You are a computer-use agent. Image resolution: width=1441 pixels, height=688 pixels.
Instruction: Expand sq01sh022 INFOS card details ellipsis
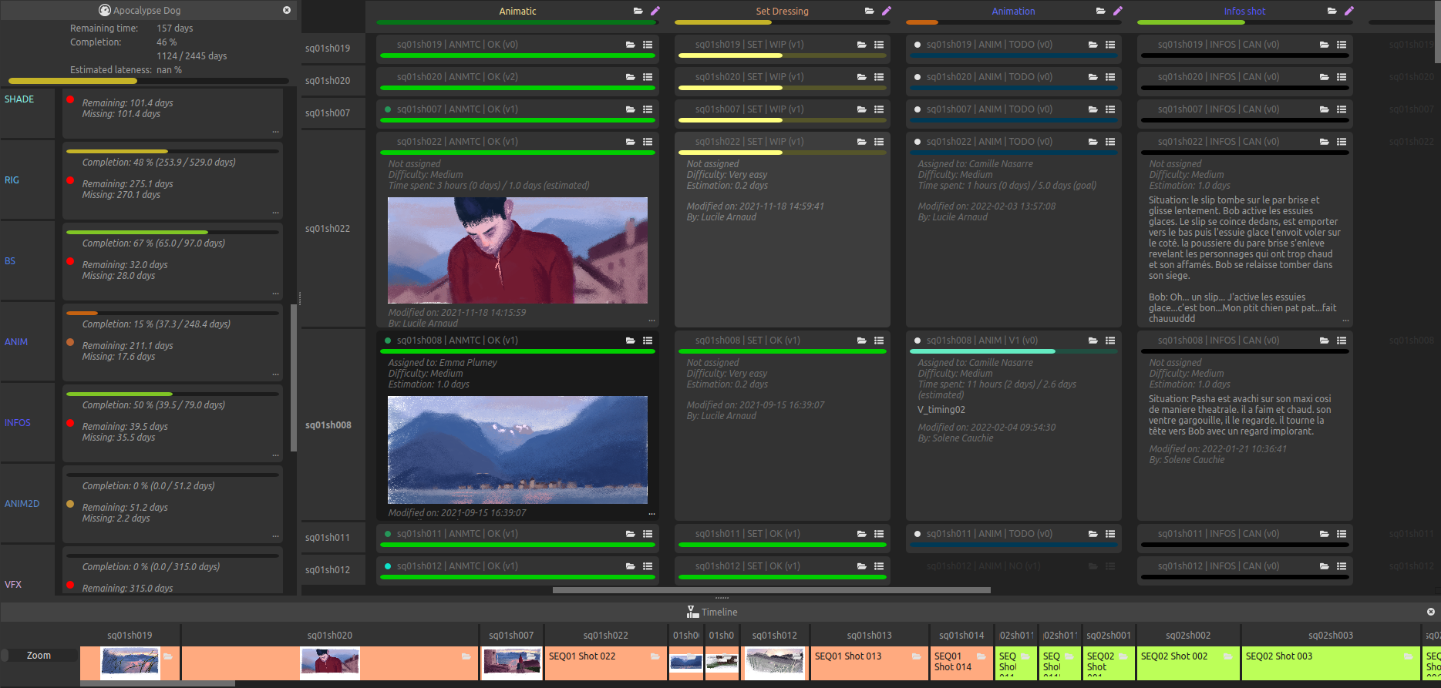1345,320
